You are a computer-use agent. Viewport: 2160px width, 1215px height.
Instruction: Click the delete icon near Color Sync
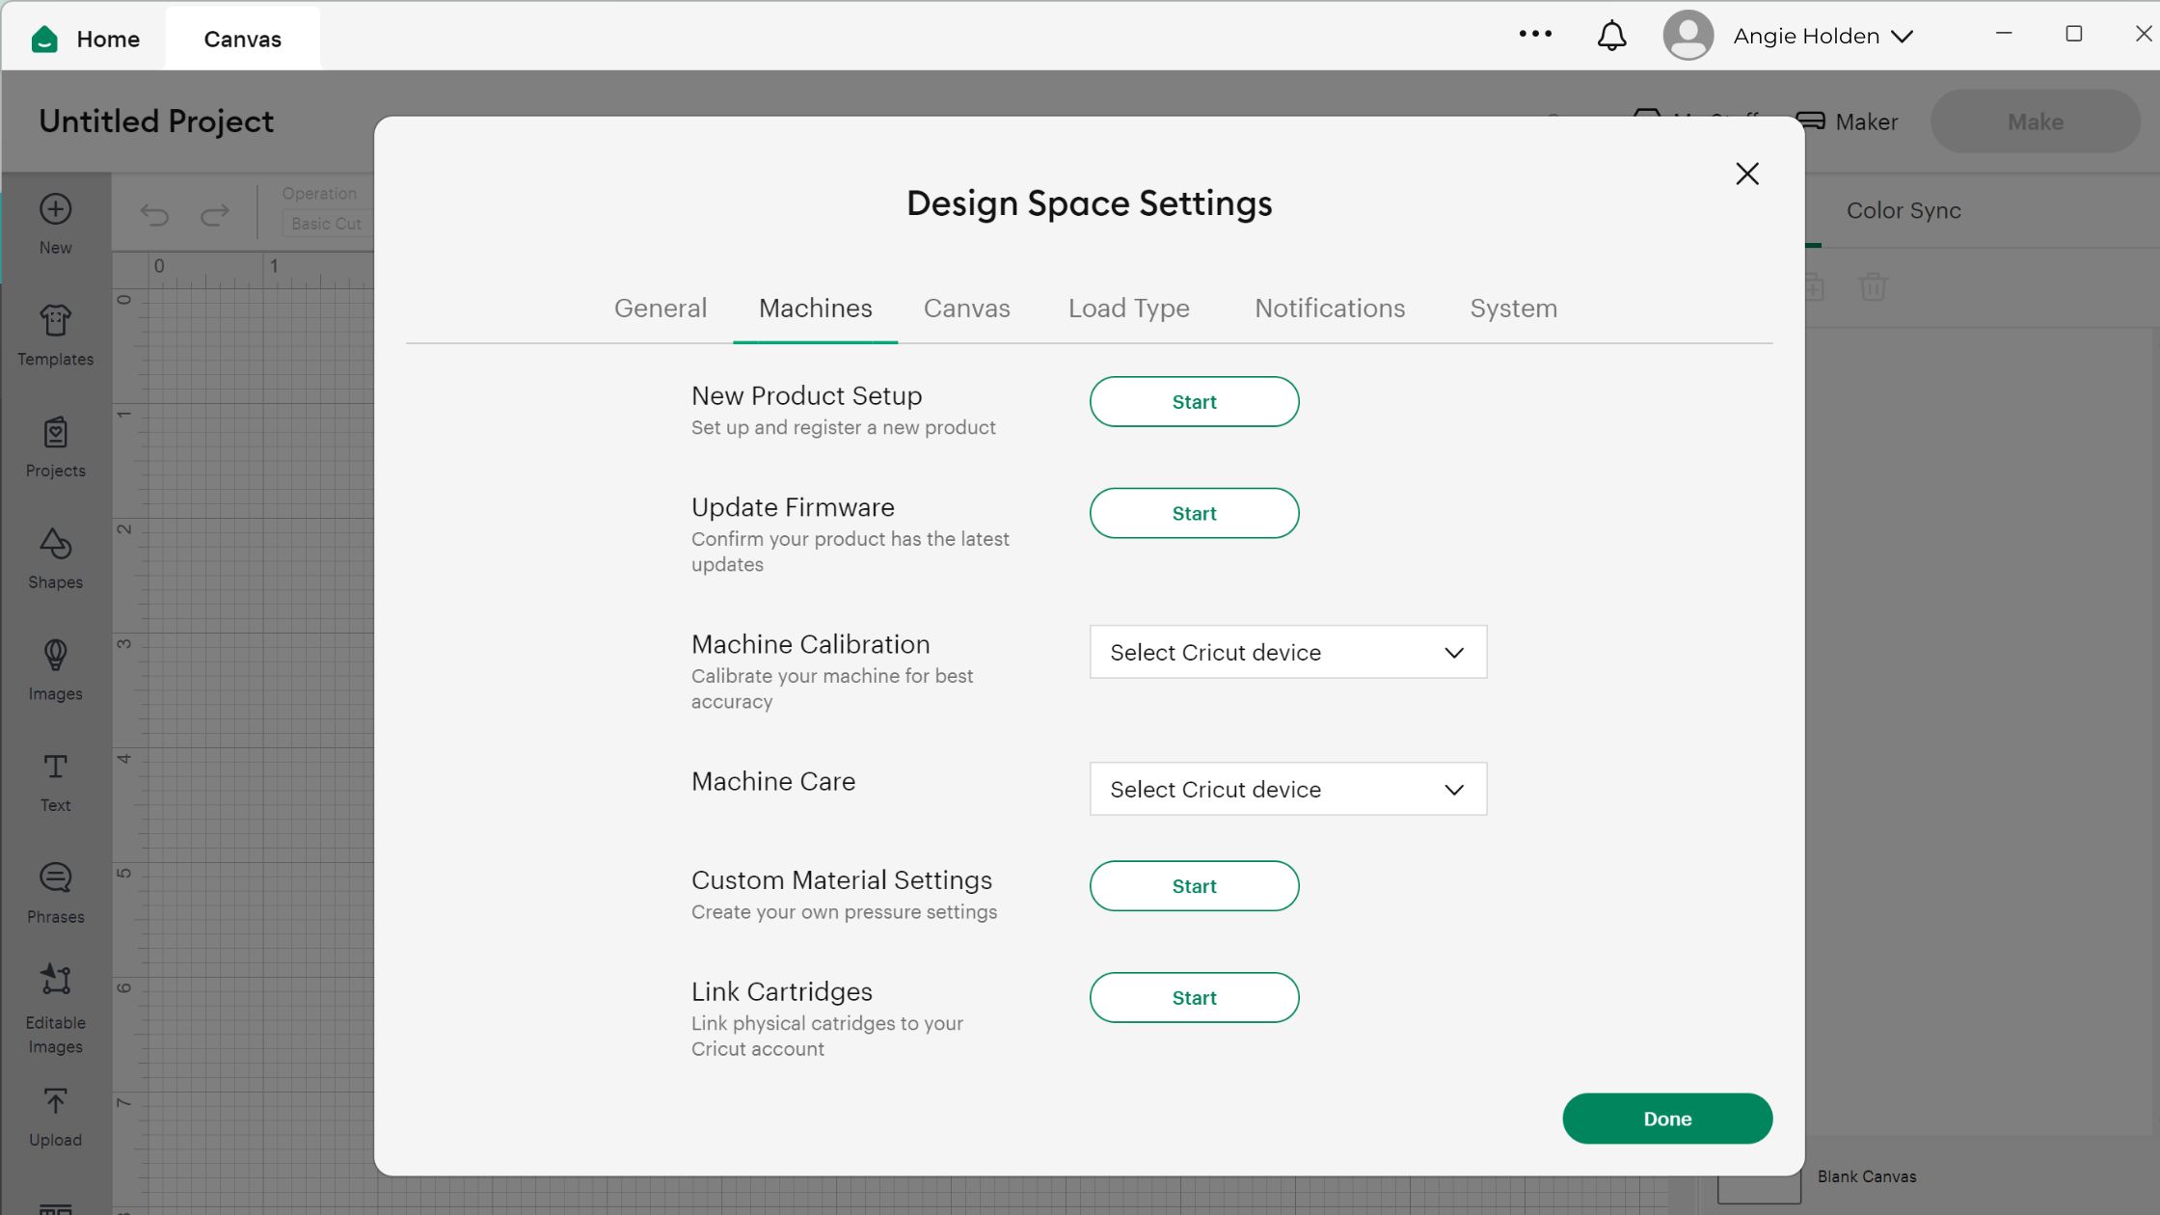tap(1874, 286)
